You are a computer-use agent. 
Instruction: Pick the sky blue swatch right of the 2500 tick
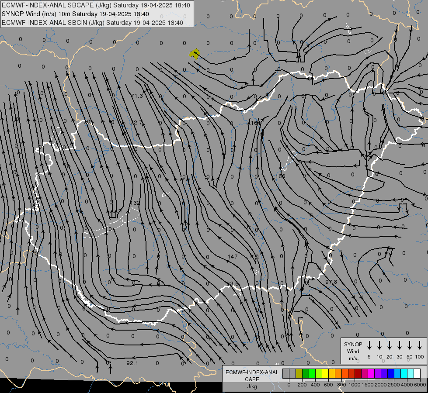(398, 374)
